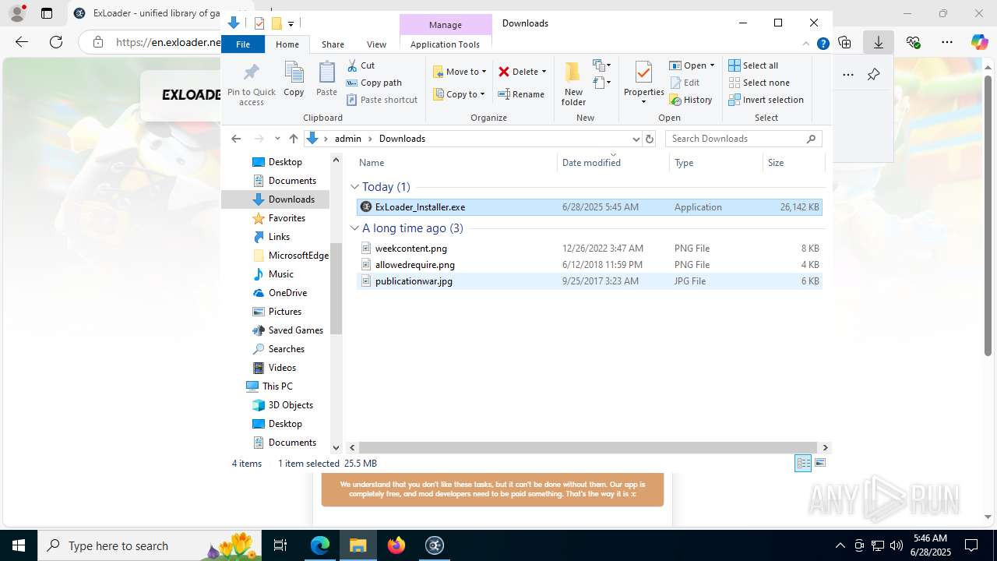Screen dimensions: 997x561
Task: Open file History
Action: click(691, 100)
